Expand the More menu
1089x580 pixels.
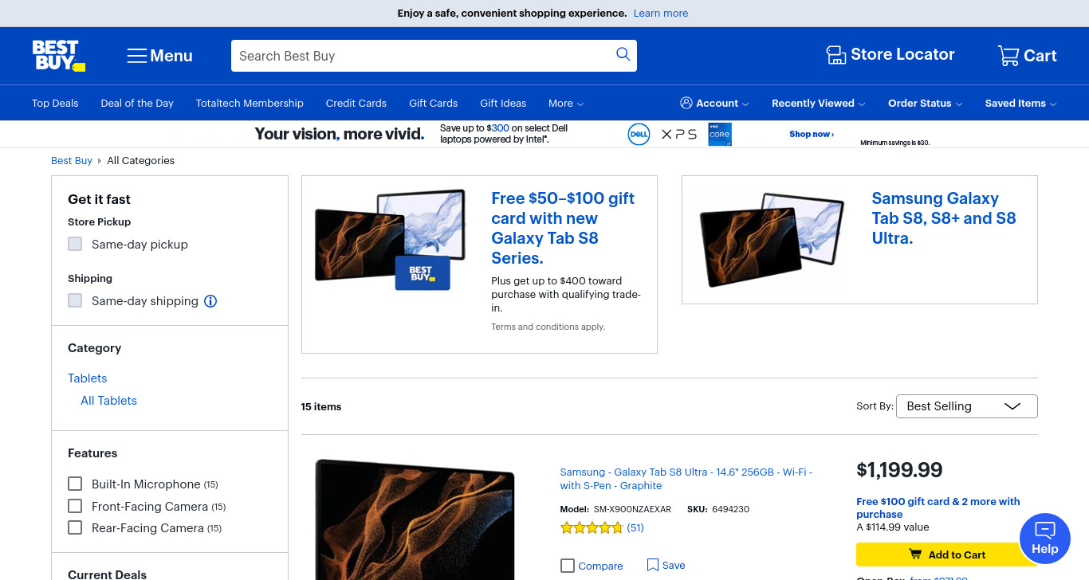coord(566,104)
